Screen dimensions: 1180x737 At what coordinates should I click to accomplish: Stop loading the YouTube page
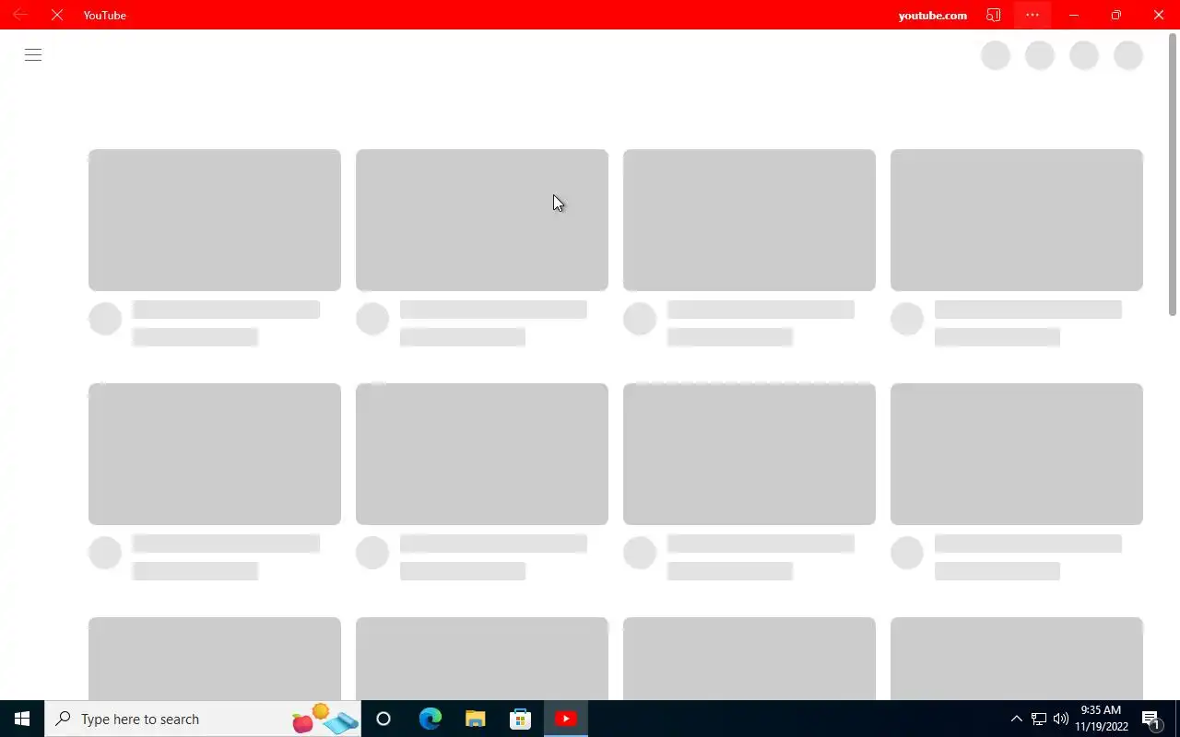(x=57, y=15)
